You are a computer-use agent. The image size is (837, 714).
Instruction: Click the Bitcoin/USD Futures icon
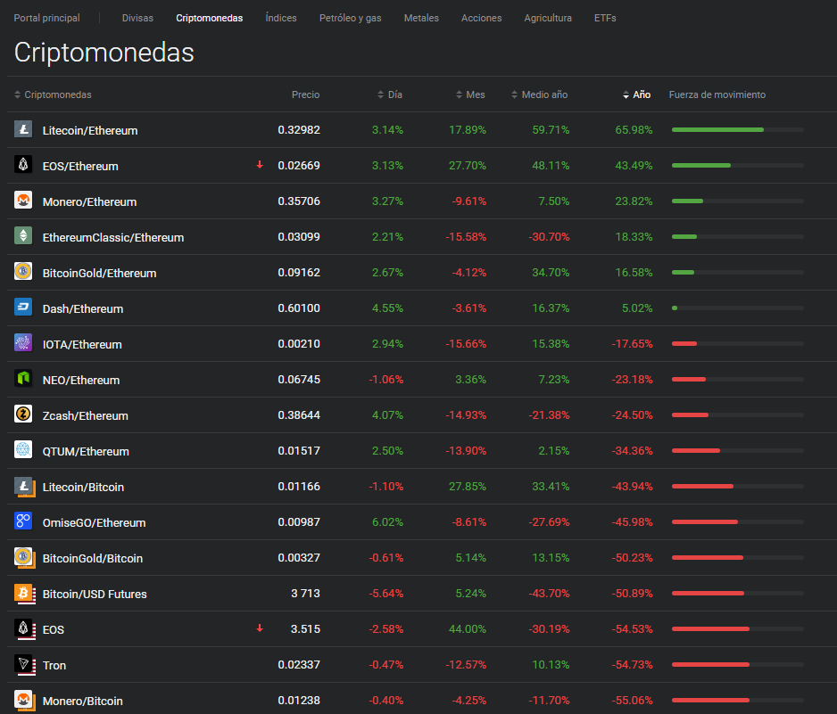point(25,594)
